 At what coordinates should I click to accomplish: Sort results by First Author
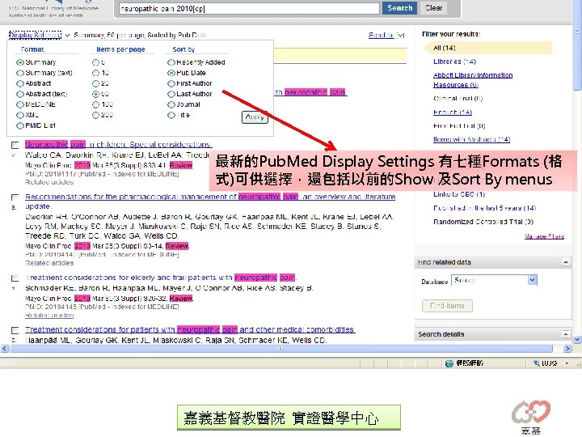171,83
